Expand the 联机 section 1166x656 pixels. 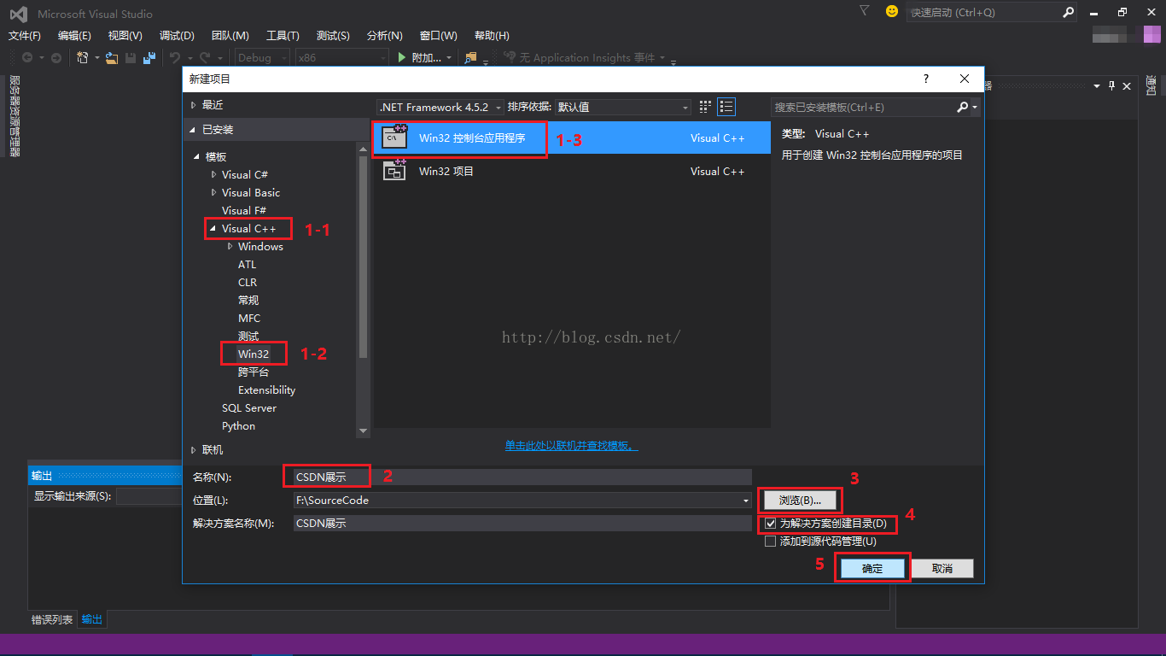coord(194,449)
